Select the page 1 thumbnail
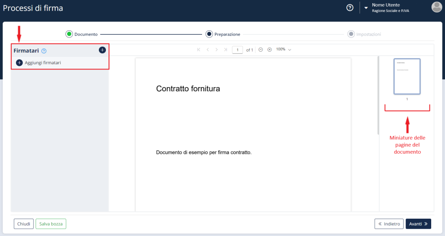445x236 pixels. 407,77
